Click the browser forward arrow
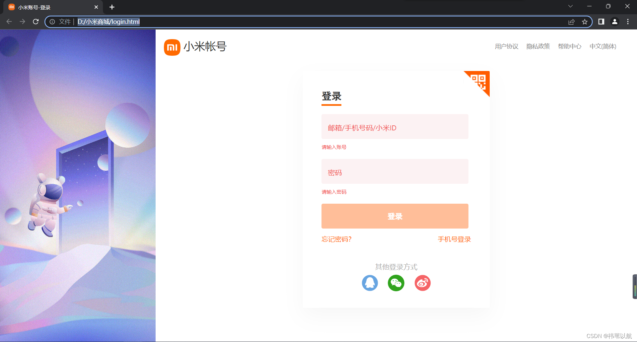The height and width of the screenshot is (342, 637). click(x=22, y=22)
